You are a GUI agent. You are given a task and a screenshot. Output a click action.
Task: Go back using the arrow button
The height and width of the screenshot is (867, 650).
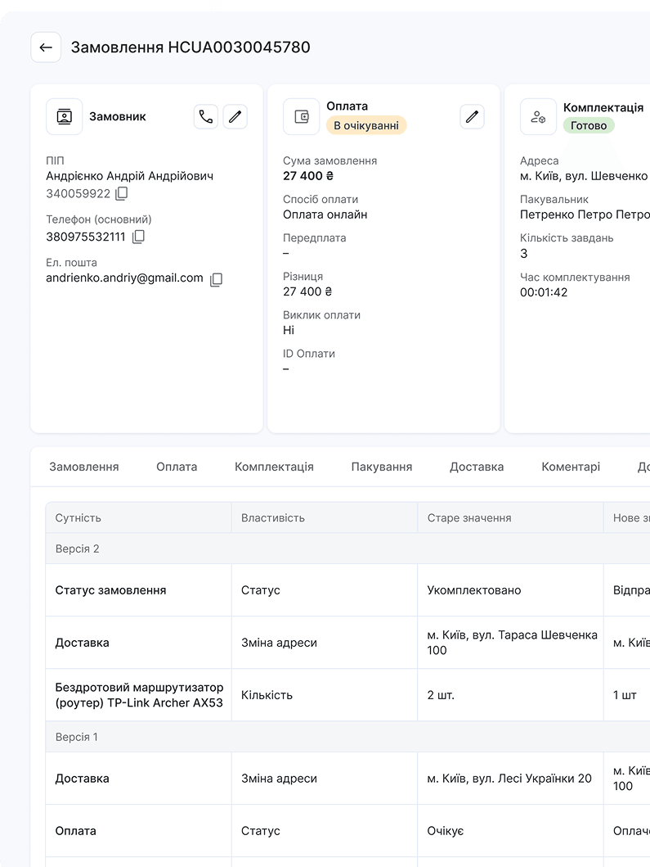tap(46, 47)
